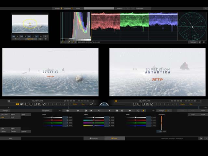208x156 pixels.
Task: Set the out-point marker
Action: pyautogui.click(x=143, y=110)
